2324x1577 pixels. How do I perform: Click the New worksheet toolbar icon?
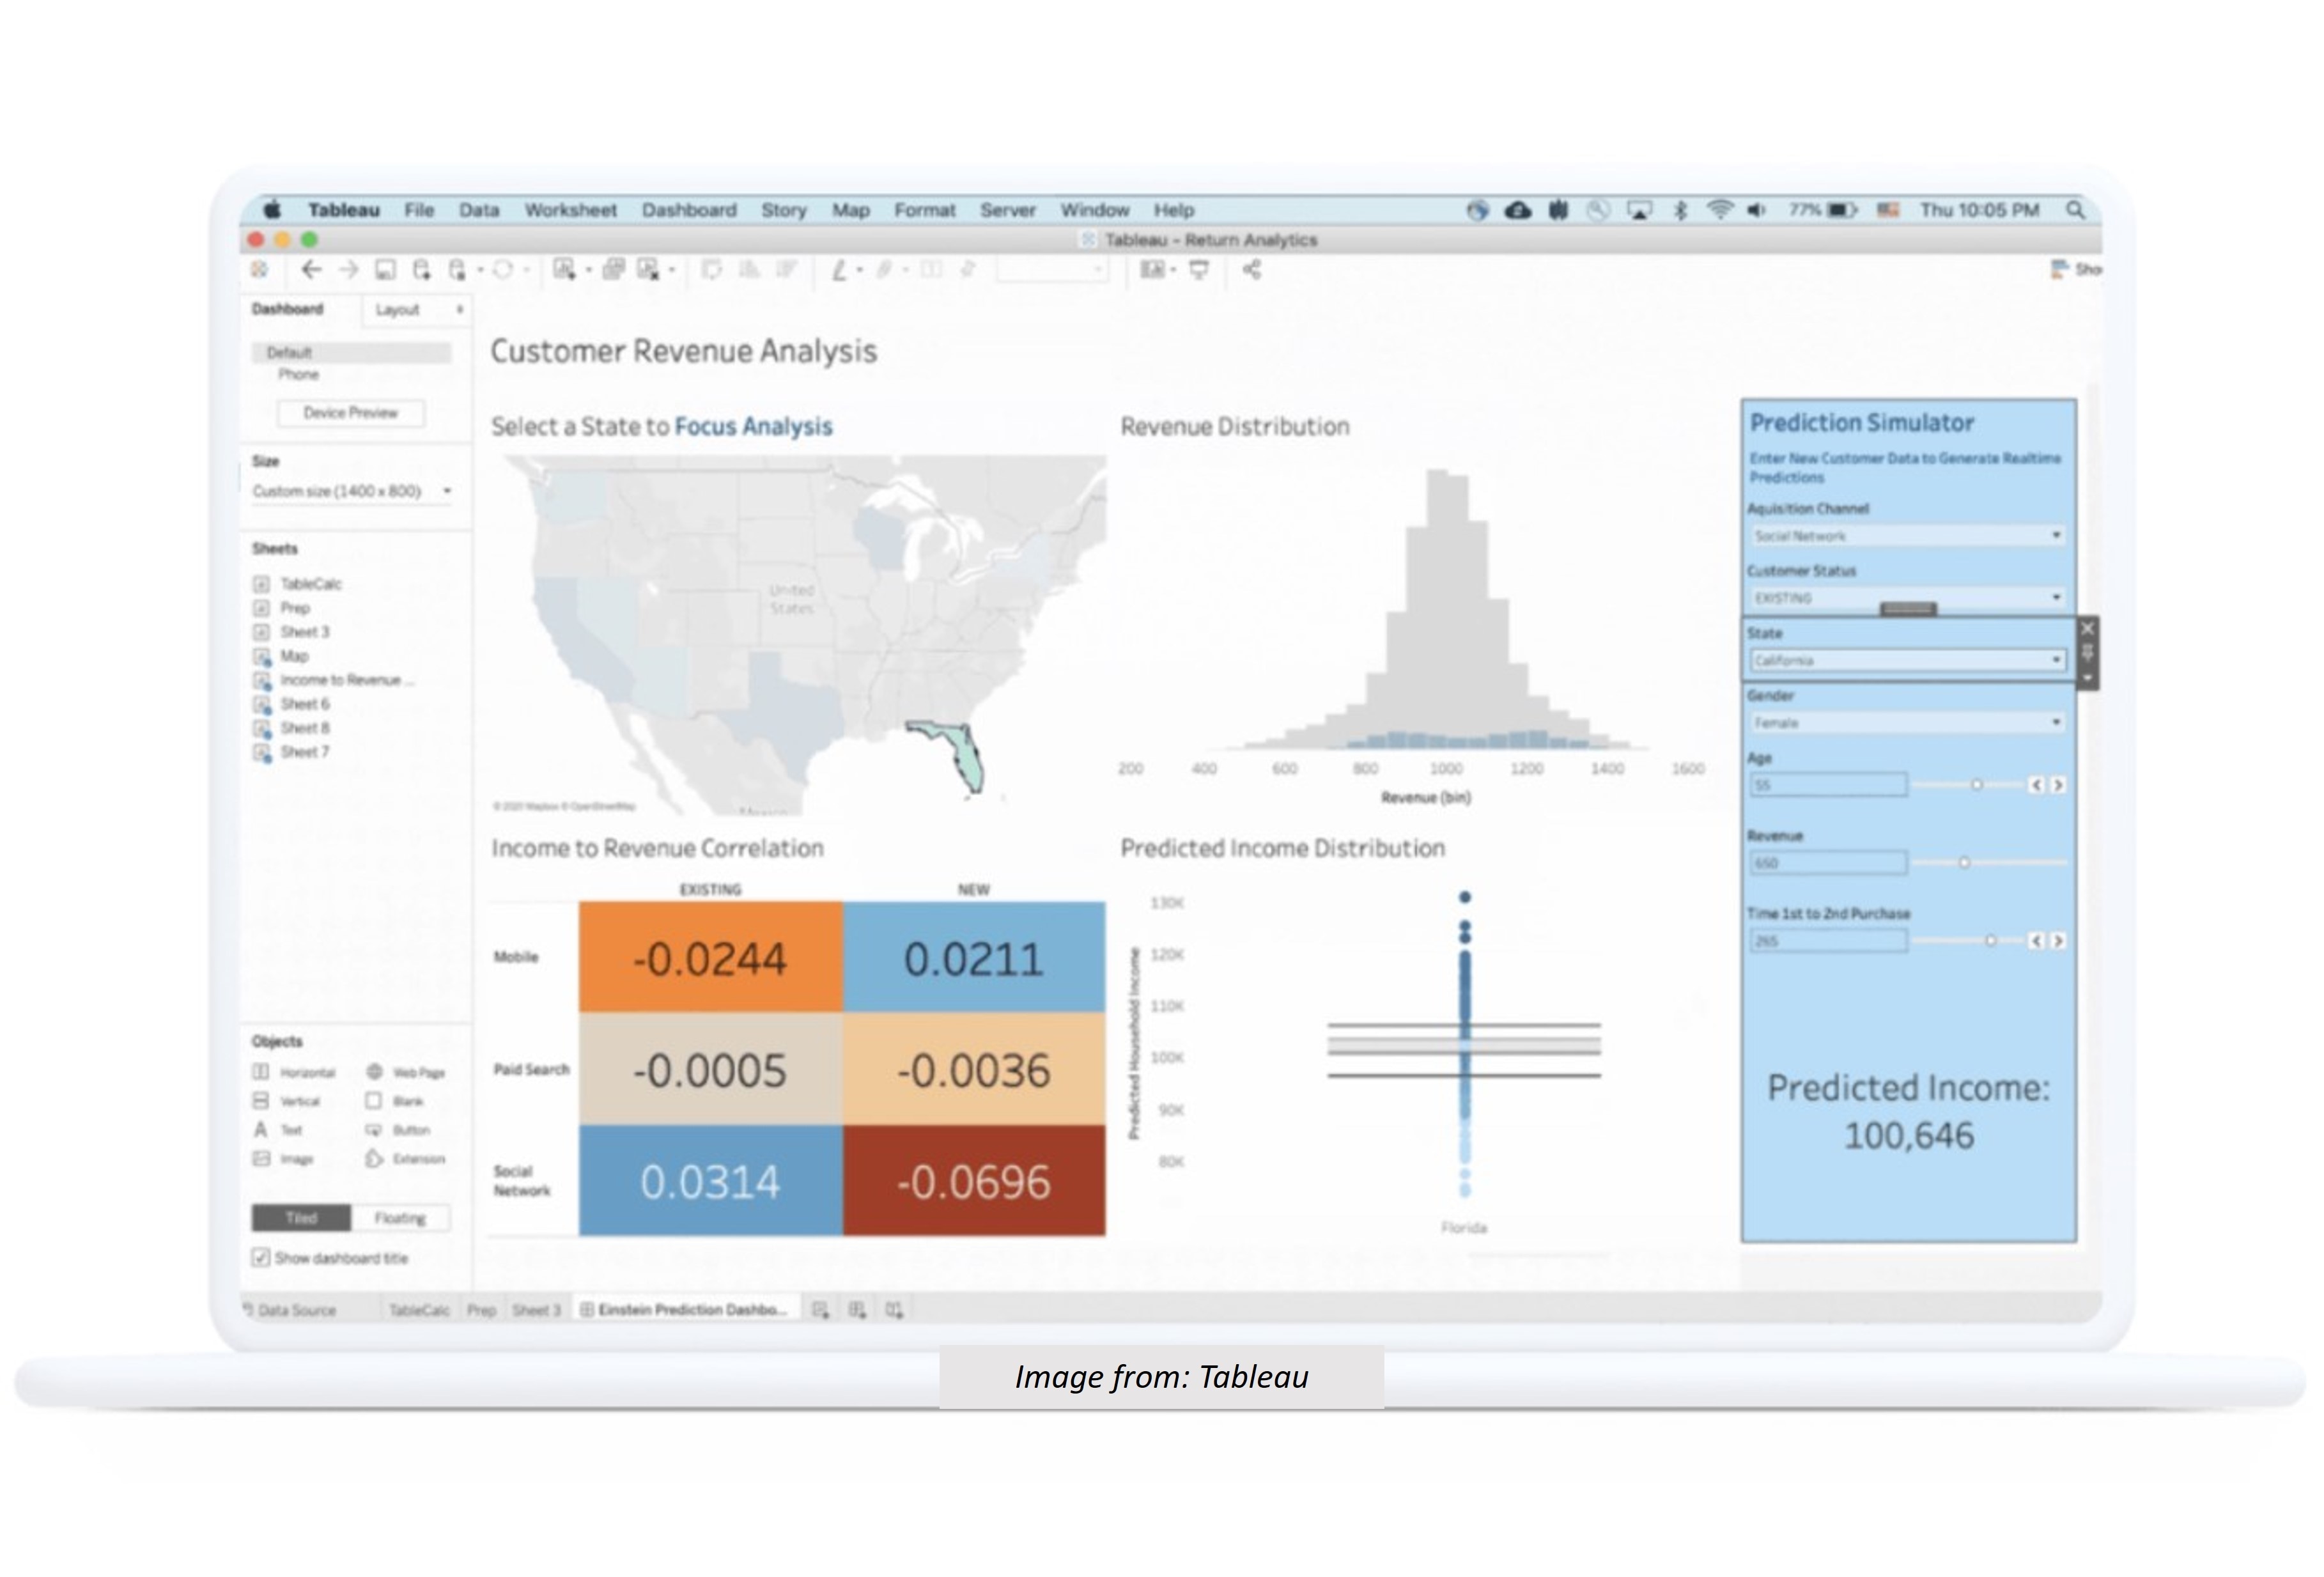click(564, 269)
